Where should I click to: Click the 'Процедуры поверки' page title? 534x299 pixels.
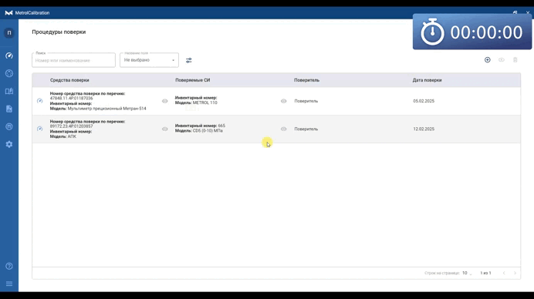tap(59, 32)
